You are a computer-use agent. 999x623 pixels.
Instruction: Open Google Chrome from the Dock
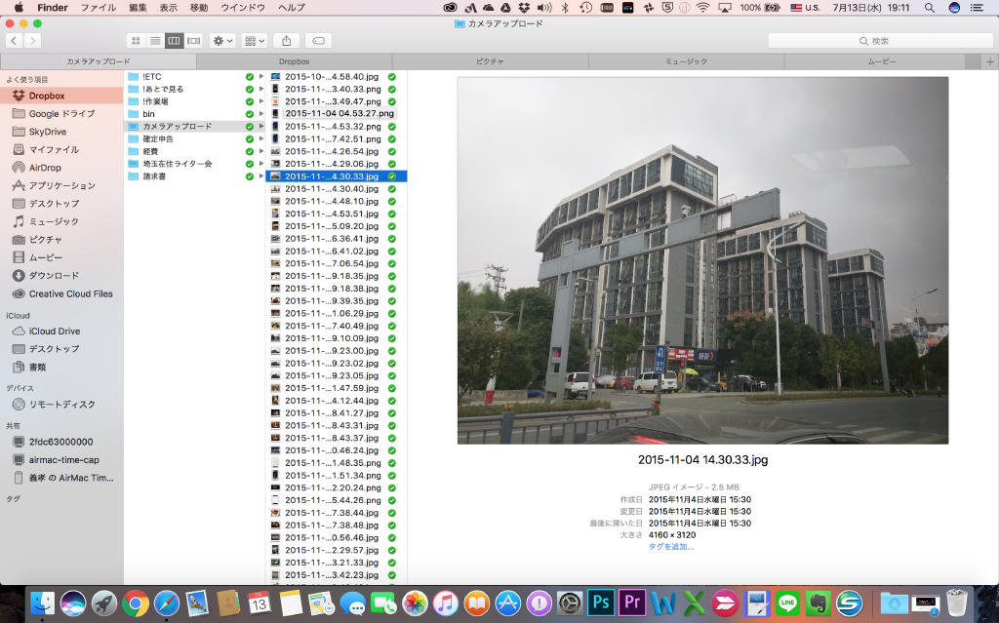[135, 603]
